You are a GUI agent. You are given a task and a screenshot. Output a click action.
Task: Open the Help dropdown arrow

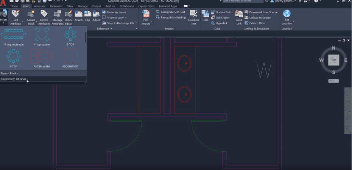(320, 1)
